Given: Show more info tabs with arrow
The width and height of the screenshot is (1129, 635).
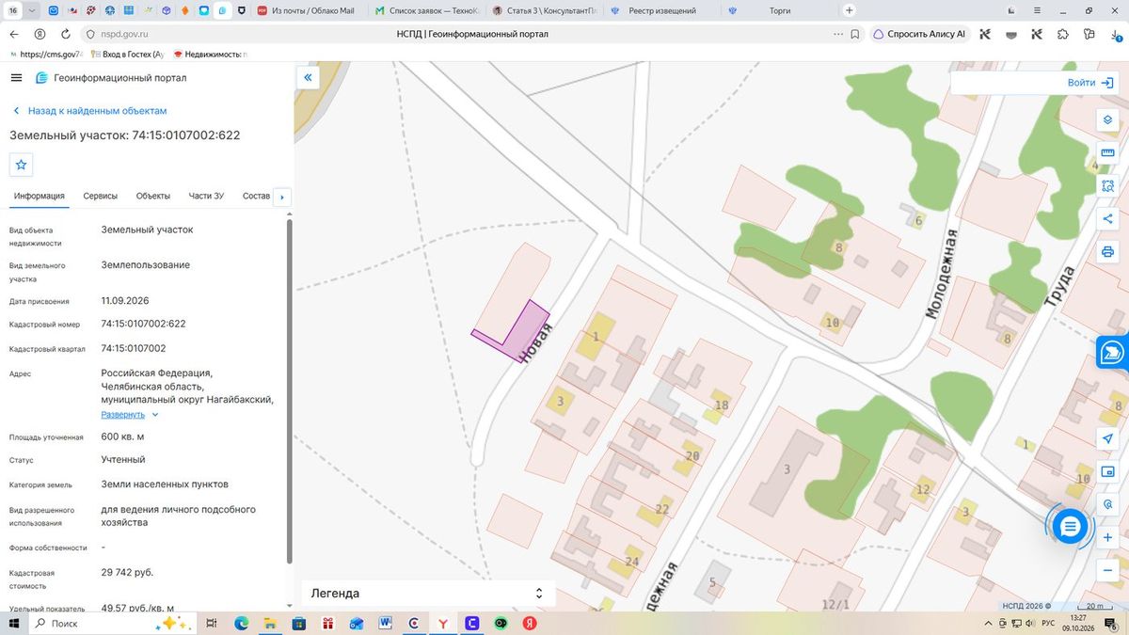Looking at the screenshot, I should (x=282, y=197).
